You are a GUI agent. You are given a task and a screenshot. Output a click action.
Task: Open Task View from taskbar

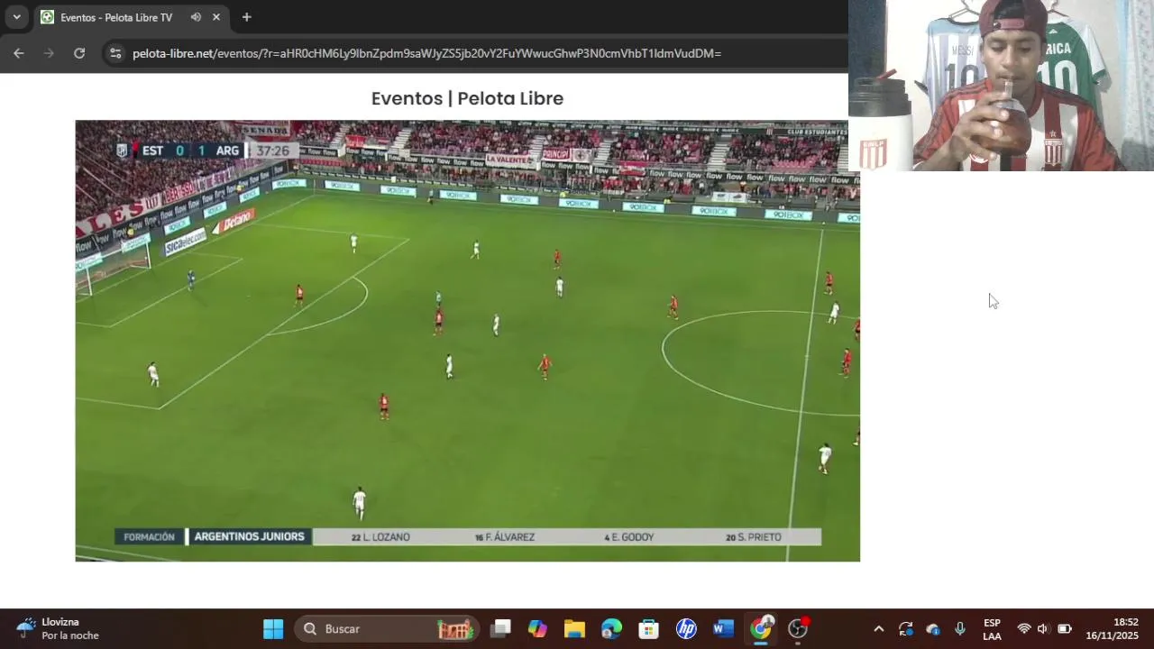tap(501, 629)
